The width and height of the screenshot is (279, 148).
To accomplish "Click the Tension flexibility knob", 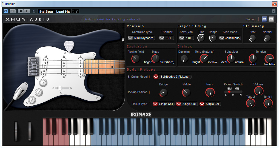I will (269, 58).
